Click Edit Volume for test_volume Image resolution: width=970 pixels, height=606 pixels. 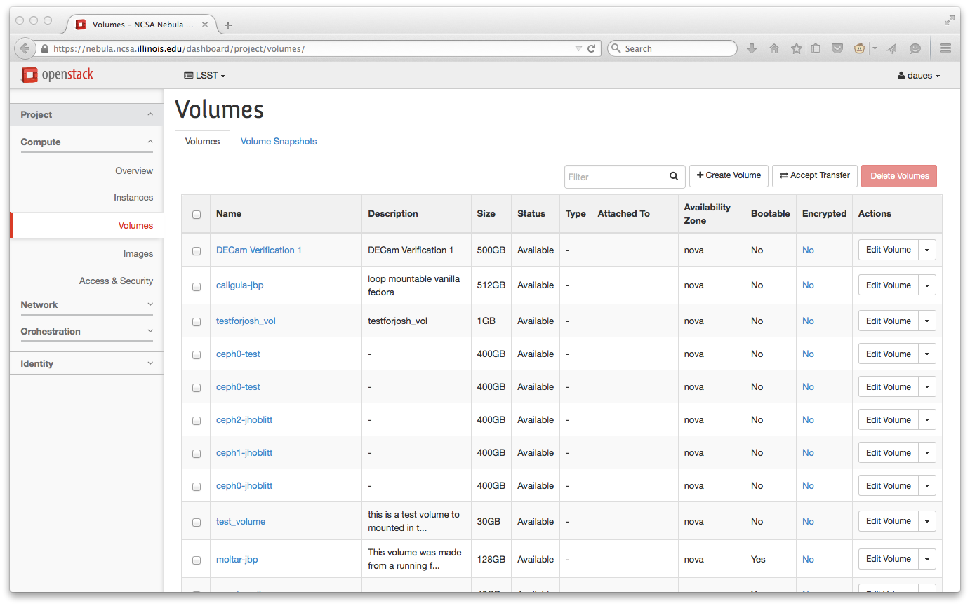click(x=888, y=521)
